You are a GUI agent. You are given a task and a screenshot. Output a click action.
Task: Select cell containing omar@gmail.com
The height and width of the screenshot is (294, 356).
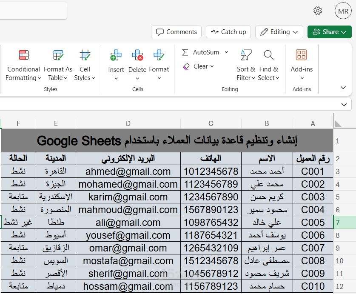click(128, 248)
